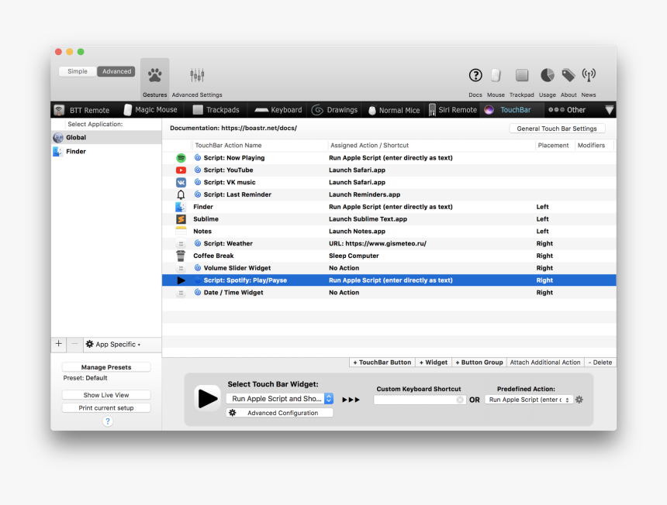Select the Siri Remote tab
Viewport: 667px width, 505px height.
(x=453, y=110)
